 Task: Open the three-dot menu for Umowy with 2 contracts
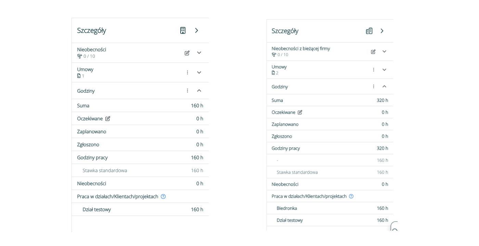click(x=374, y=70)
